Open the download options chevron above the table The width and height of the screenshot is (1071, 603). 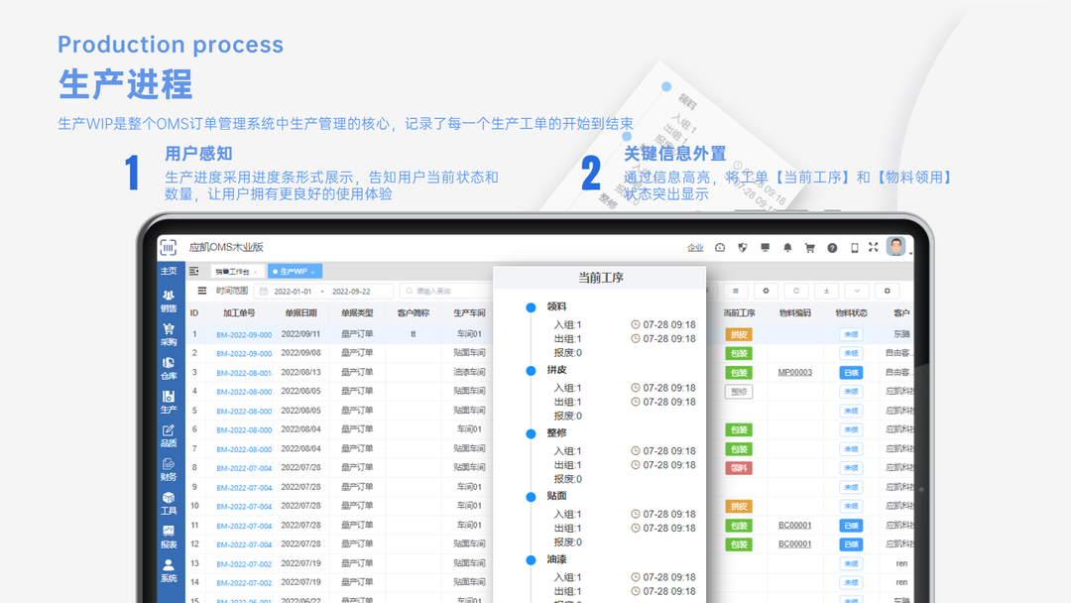pos(857,291)
